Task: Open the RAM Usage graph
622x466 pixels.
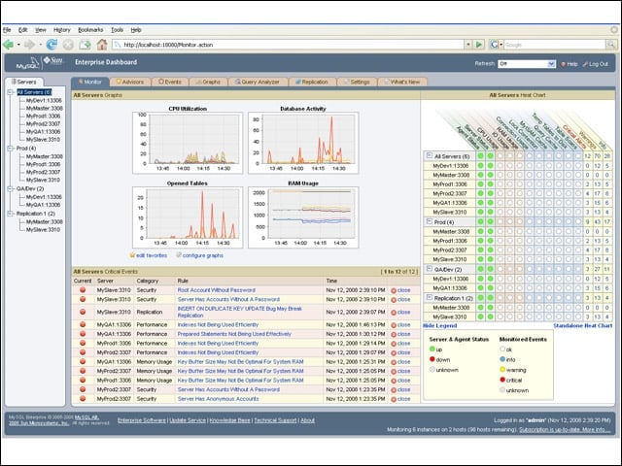Action: click(303, 217)
